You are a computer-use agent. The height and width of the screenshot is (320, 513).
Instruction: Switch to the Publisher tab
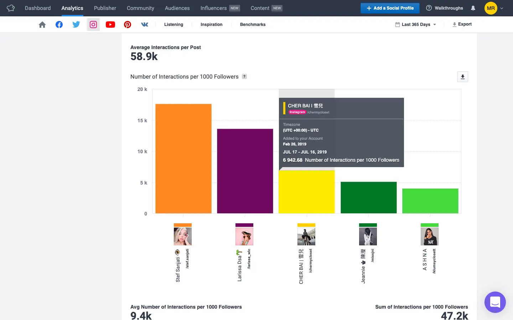point(105,8)
